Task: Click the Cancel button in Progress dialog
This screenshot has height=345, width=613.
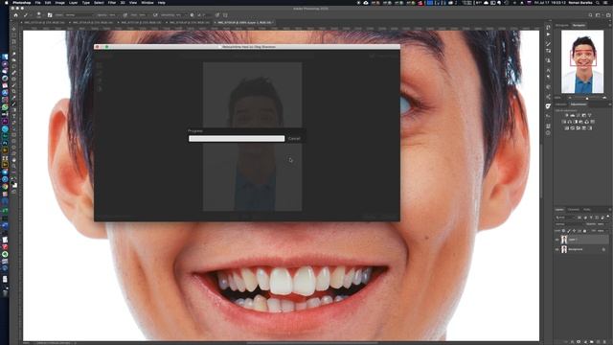Action: [x=294, y=138]
